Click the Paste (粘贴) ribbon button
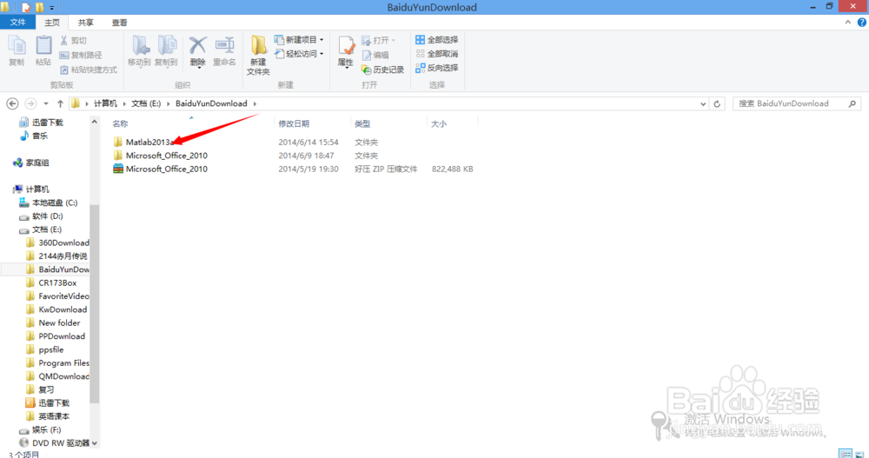Image resolution: width=869 pixels, height=458 pixels. [x=43, y=51]
